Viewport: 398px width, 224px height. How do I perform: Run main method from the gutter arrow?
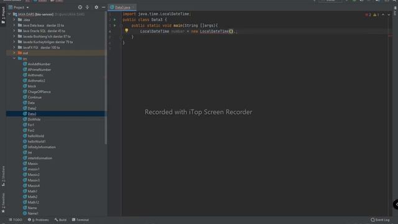click(x=114, y=26)
